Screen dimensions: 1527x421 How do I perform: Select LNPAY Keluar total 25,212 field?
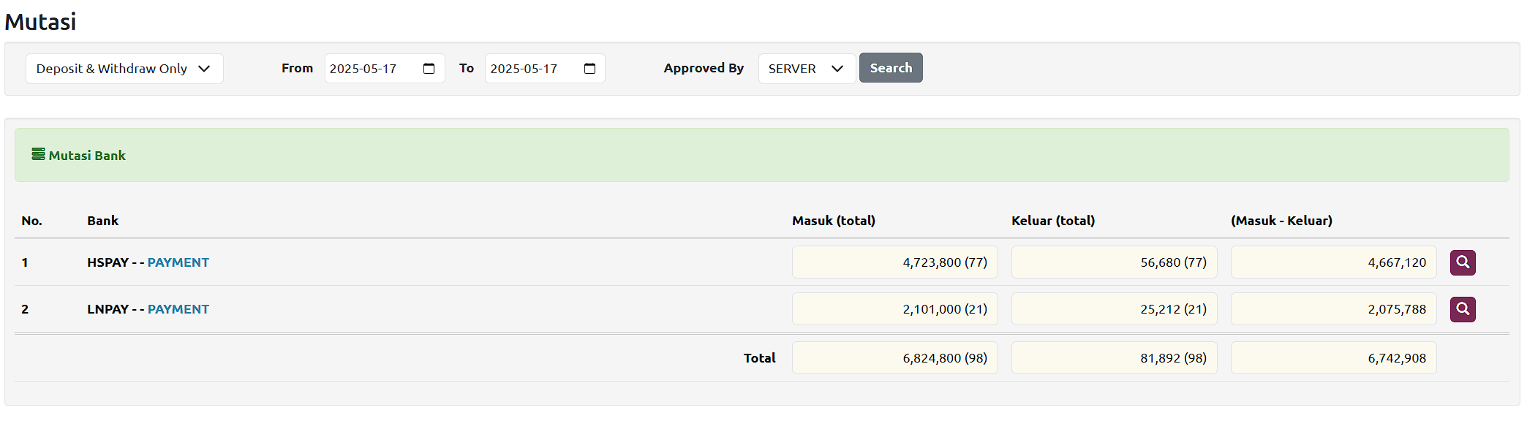(x=1114, y=309)
